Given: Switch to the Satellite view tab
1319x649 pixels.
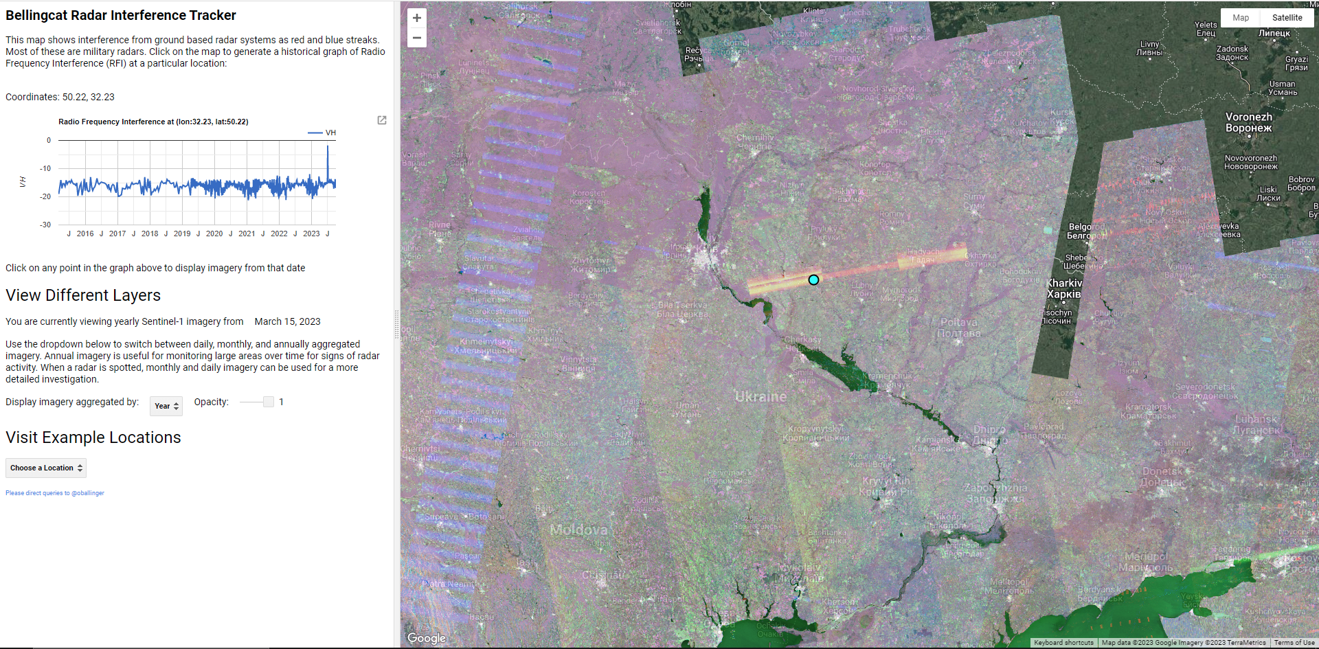Looking at the screenshot, I should 1287,18.
